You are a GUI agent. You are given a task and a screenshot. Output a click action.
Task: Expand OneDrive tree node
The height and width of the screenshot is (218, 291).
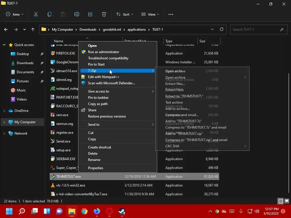tap(4, 111)
